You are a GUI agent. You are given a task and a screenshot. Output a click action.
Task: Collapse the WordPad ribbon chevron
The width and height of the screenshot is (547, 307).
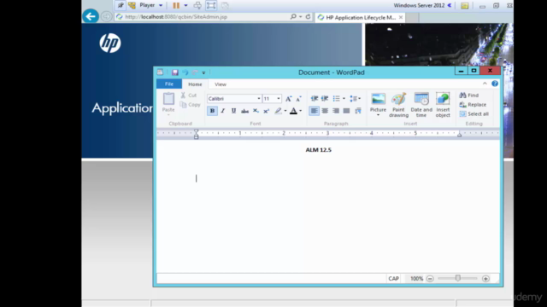tap(485, 84)
